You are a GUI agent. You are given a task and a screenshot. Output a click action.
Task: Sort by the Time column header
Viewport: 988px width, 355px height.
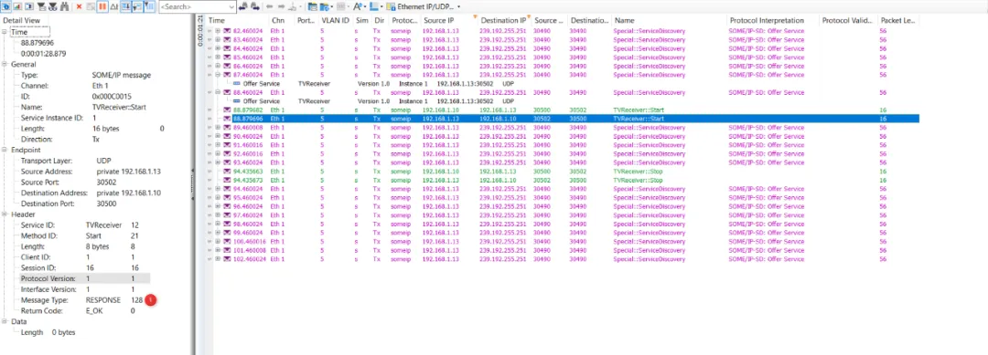[237, 21]
